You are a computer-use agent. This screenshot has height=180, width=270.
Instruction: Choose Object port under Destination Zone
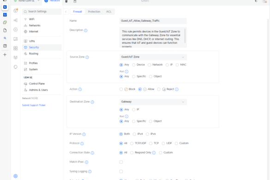click(x=150, y=121)
